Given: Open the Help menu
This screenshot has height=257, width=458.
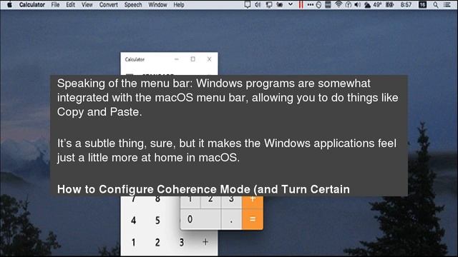Looking at the screenshot, I should (179, 5).
